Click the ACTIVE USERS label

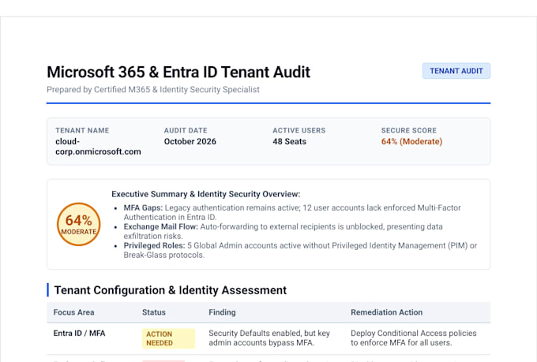coord(299,130)
